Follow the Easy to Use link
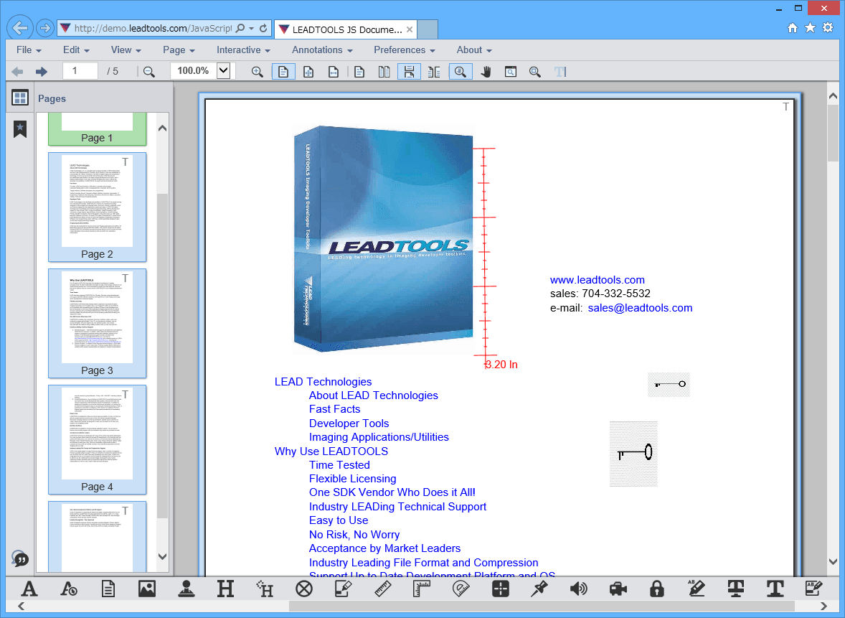 click(x=339, y=520)
